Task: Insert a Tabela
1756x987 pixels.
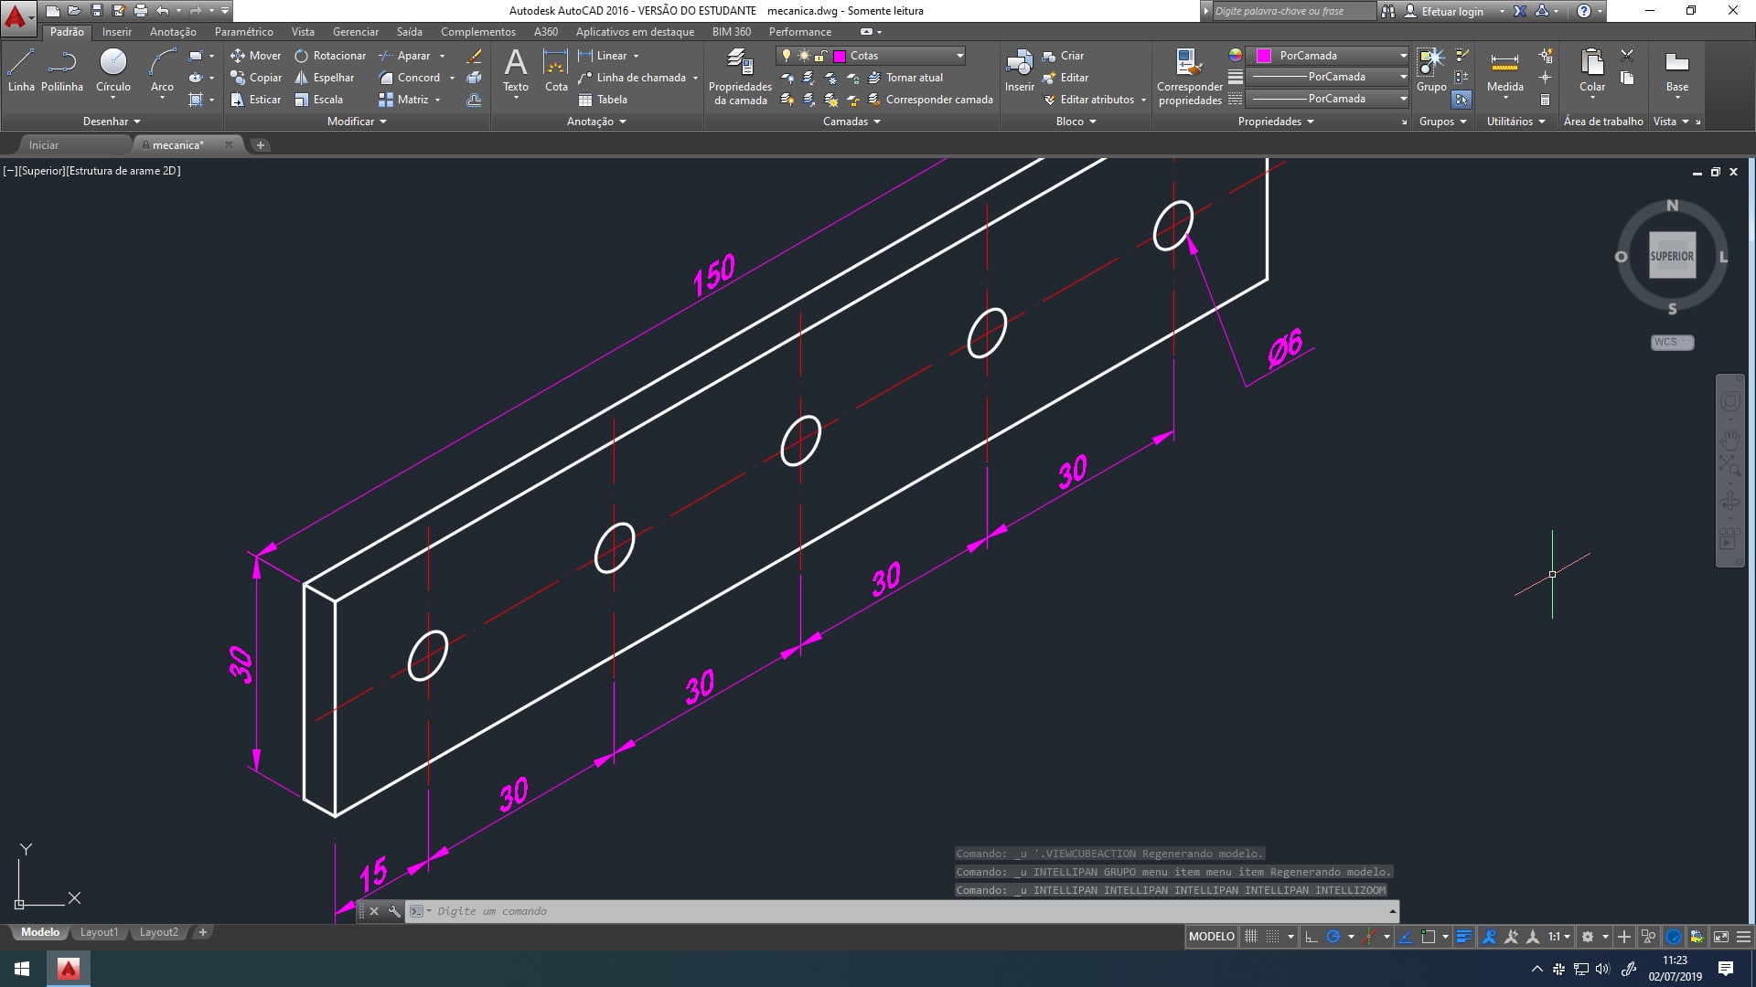Action: [603, 100]
